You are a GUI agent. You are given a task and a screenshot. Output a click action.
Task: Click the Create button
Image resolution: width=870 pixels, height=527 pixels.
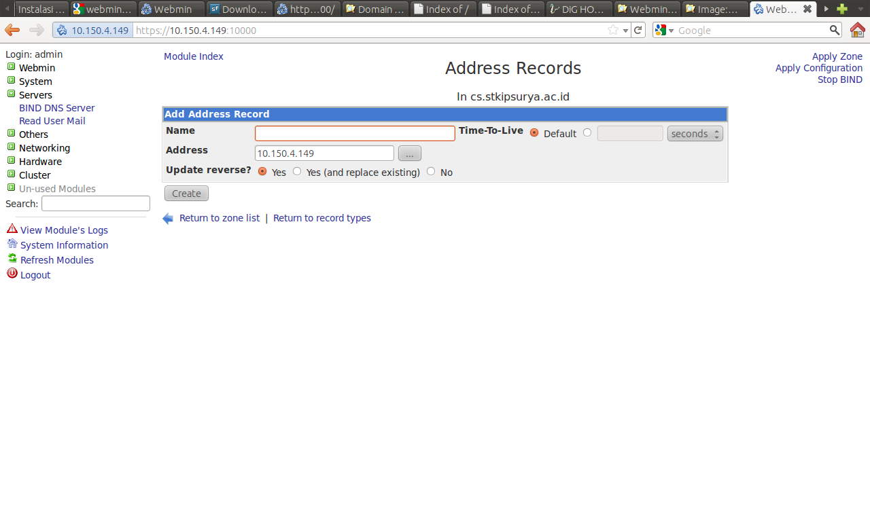click(186, 194)
